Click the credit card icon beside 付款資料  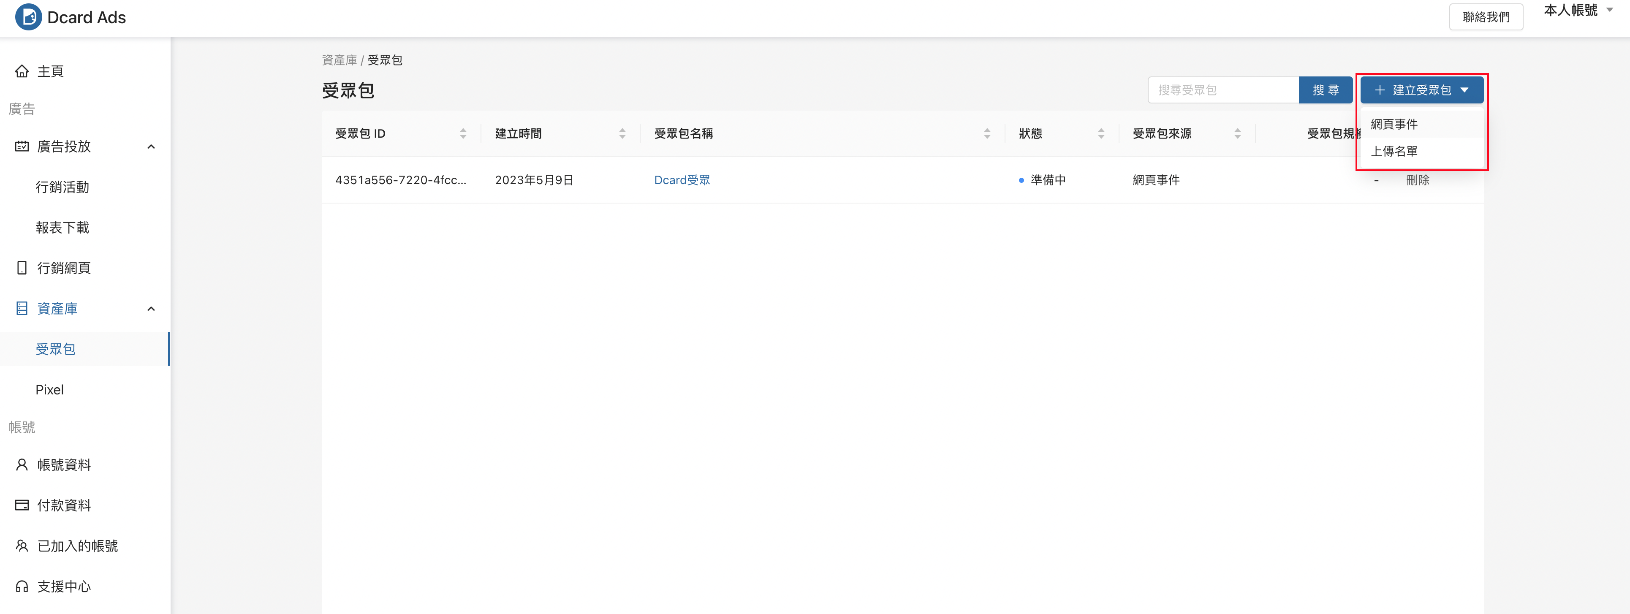tap(22, 505)
